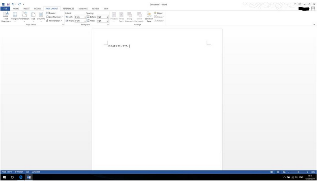This screenshot has width=317, height=182.
Task: Open the Margins gallery
Action: (x=15, y=17)
